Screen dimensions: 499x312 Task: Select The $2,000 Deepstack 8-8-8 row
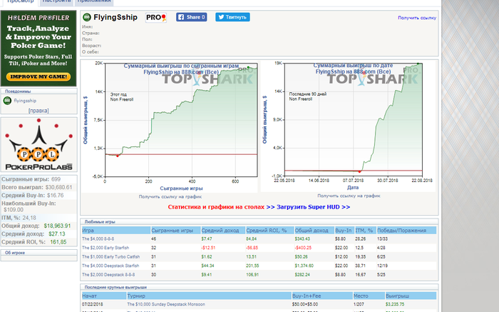coord(259,275)
